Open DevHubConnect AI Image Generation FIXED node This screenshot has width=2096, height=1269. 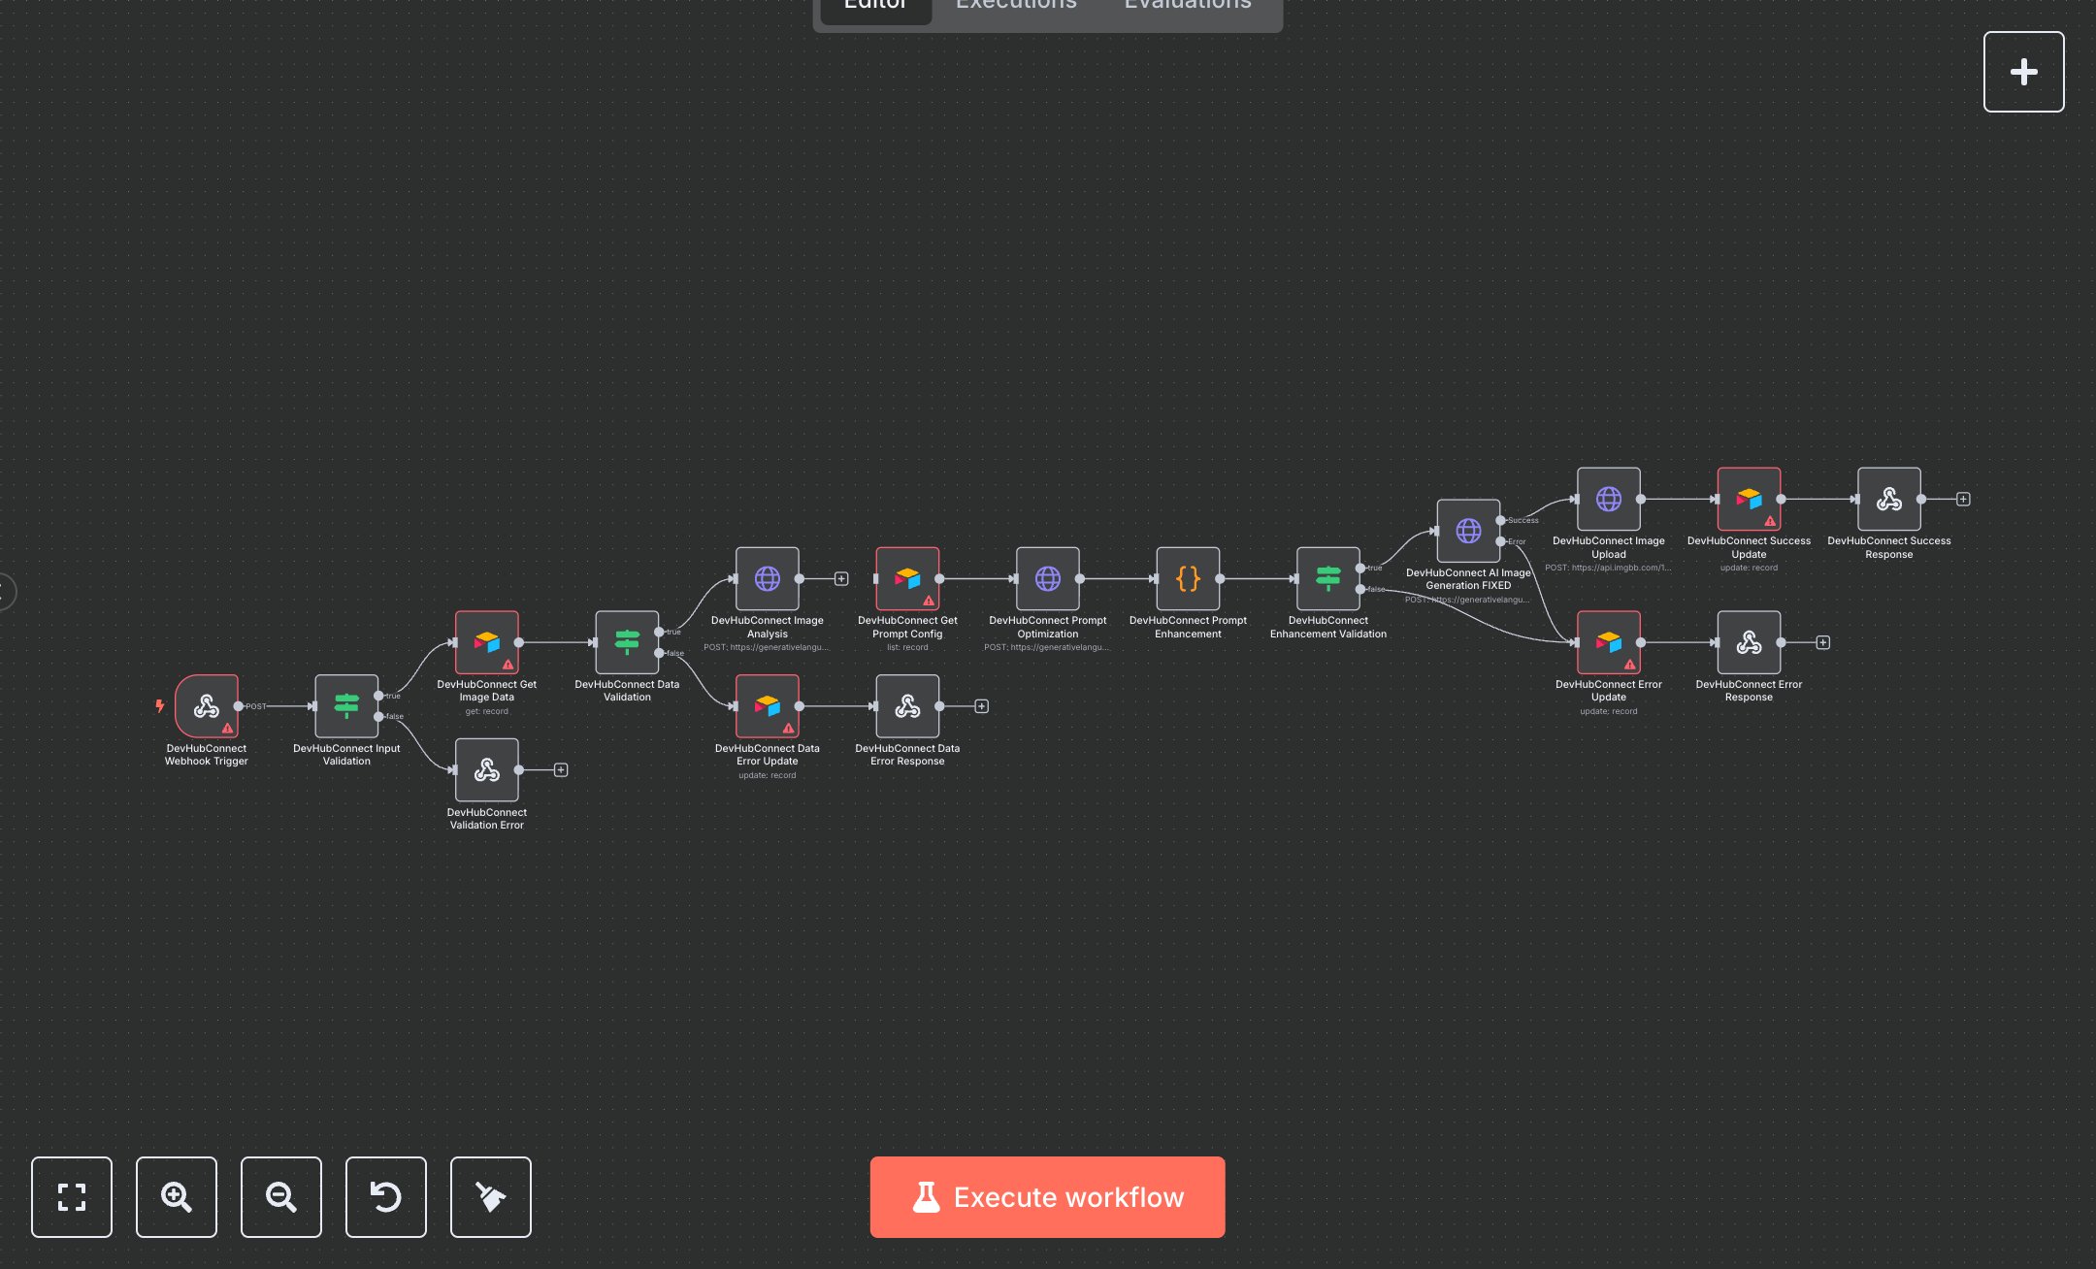[x=1468, y=531]
